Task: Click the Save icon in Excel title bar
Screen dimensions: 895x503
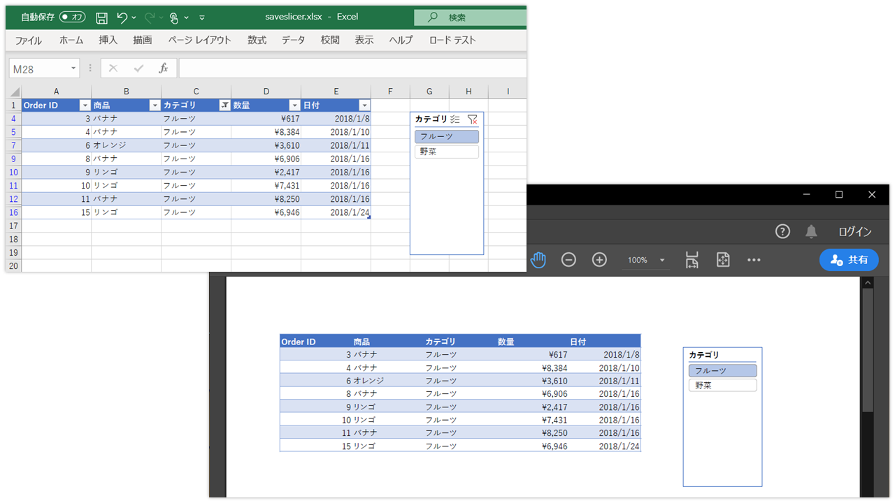Action: [x=101, y=17]
